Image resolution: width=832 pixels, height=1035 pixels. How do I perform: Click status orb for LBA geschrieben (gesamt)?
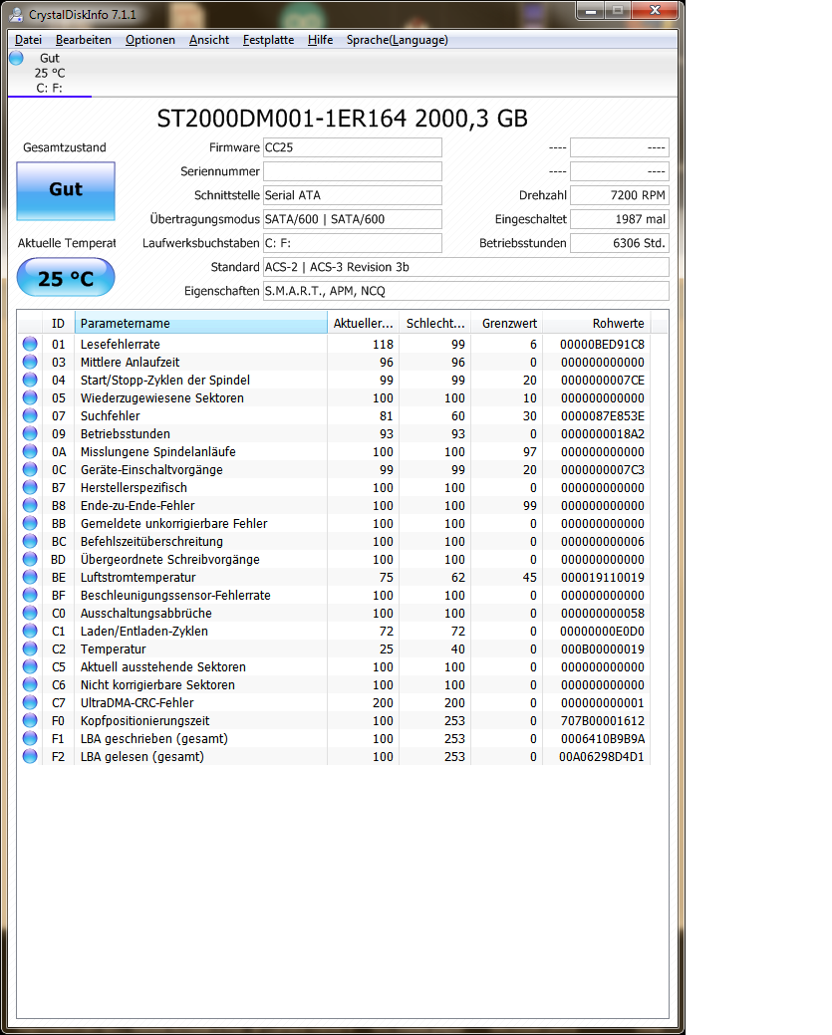pyautogui.click(x=30, y=738)
